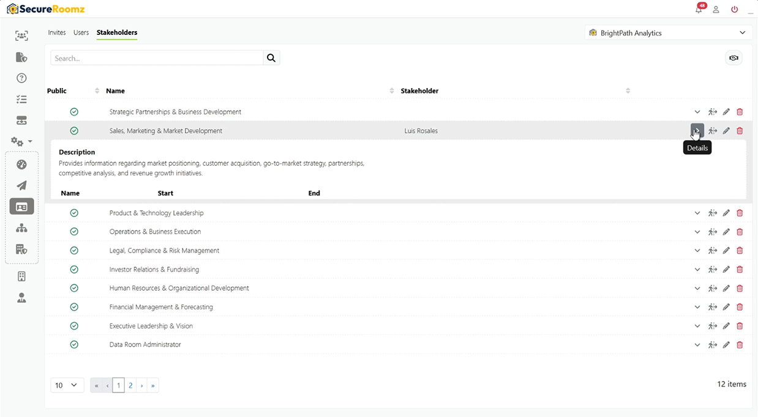Click Financial Management & Forecasting name

click(161, 307)
